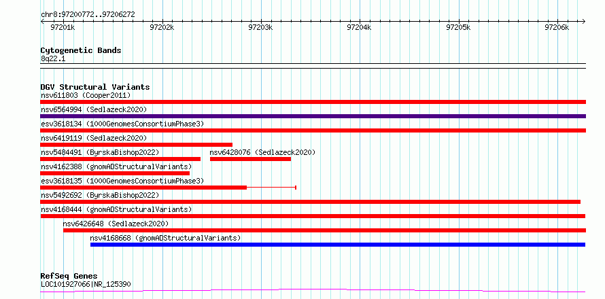Viewport: 605px width, 299px height.
Task: Open esv3618134 (1000GenomesConsortiumPhase3) label
Action: tap(122, 124)
